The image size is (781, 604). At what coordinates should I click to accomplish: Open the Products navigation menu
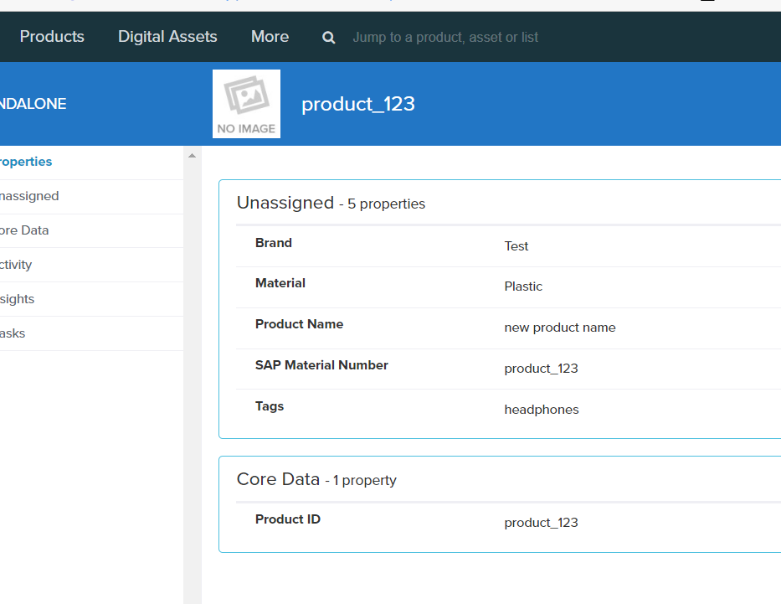pyautogui.click(x=52, y=37)
